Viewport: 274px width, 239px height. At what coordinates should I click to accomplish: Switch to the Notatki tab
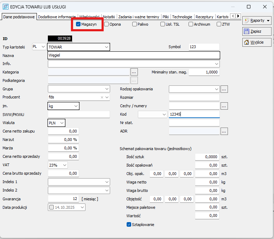point(109,17)
